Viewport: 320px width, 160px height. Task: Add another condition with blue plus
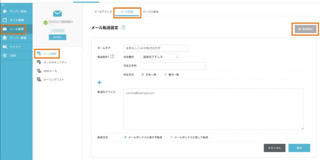tap(100, 83)
